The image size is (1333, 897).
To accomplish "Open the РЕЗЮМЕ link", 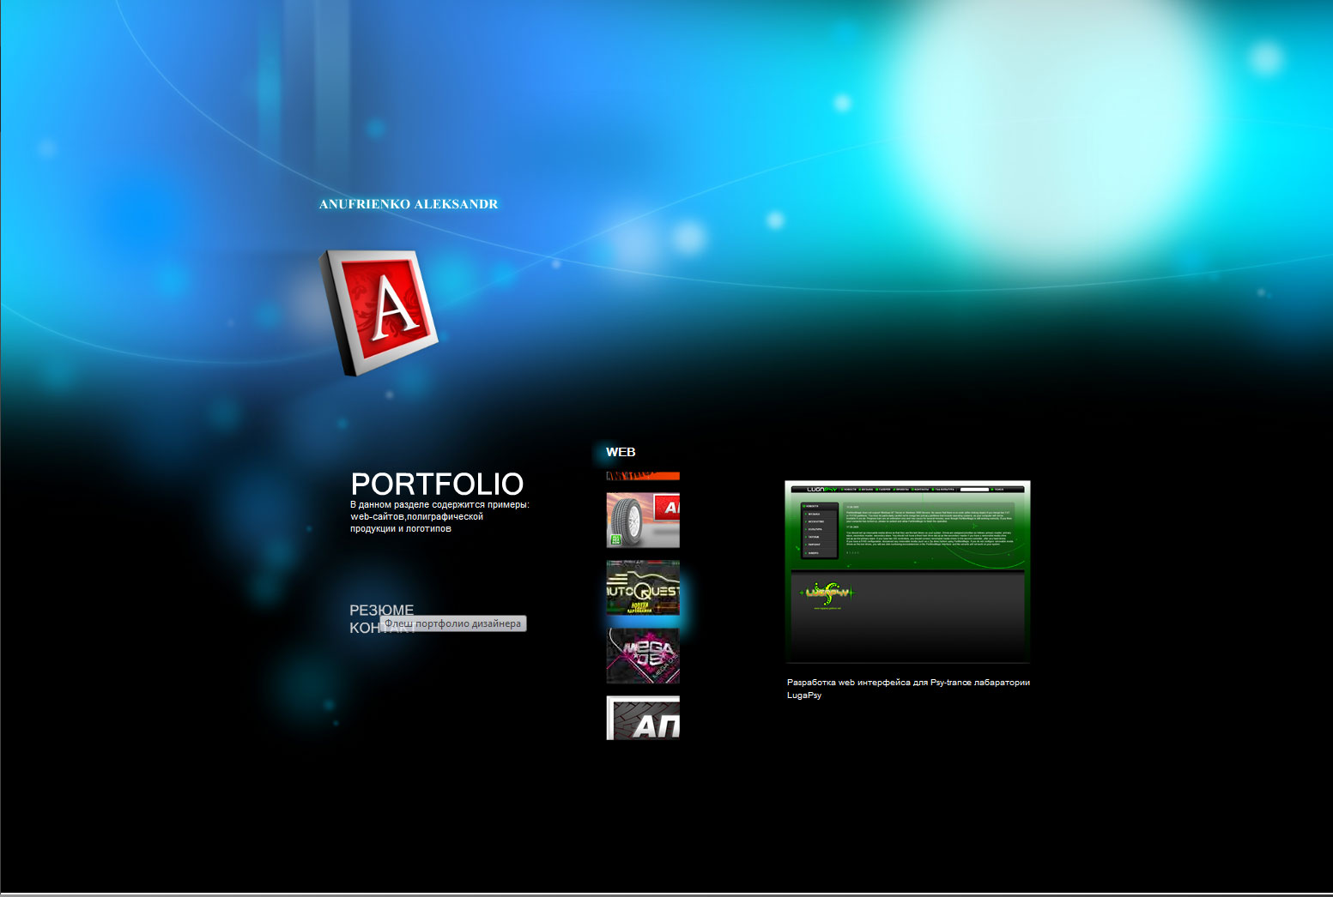I will point(381,611).
